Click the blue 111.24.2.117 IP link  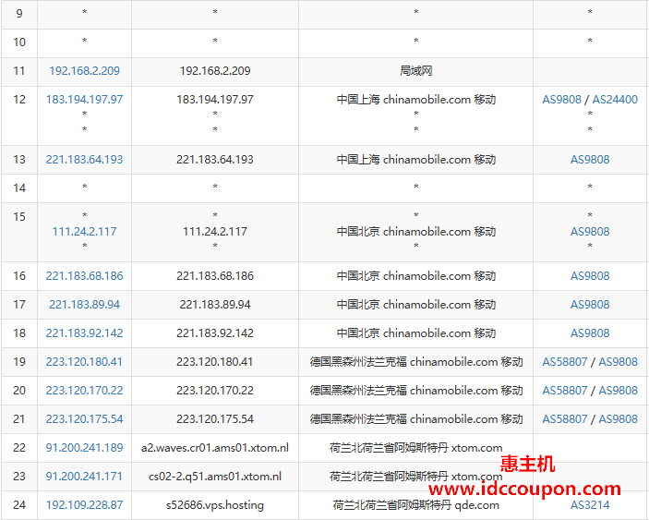(x=84, y=232)
